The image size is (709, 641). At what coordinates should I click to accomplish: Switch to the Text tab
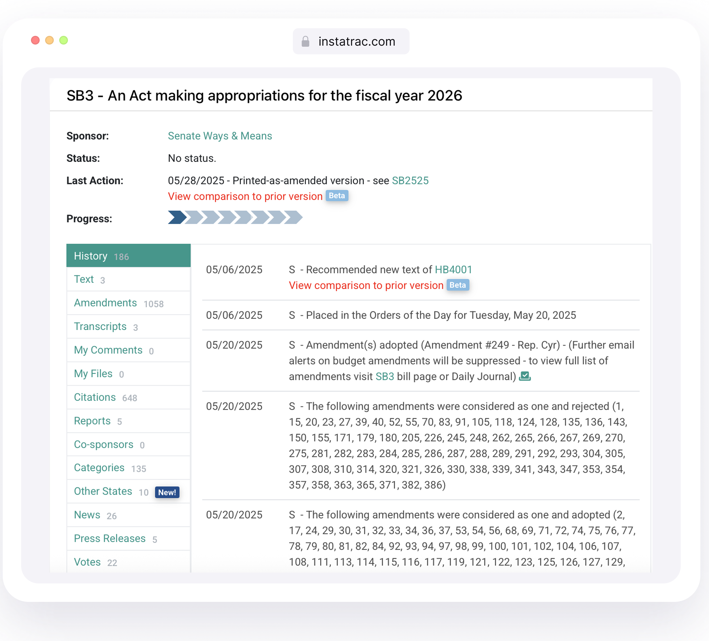click(x=128, y=279)
